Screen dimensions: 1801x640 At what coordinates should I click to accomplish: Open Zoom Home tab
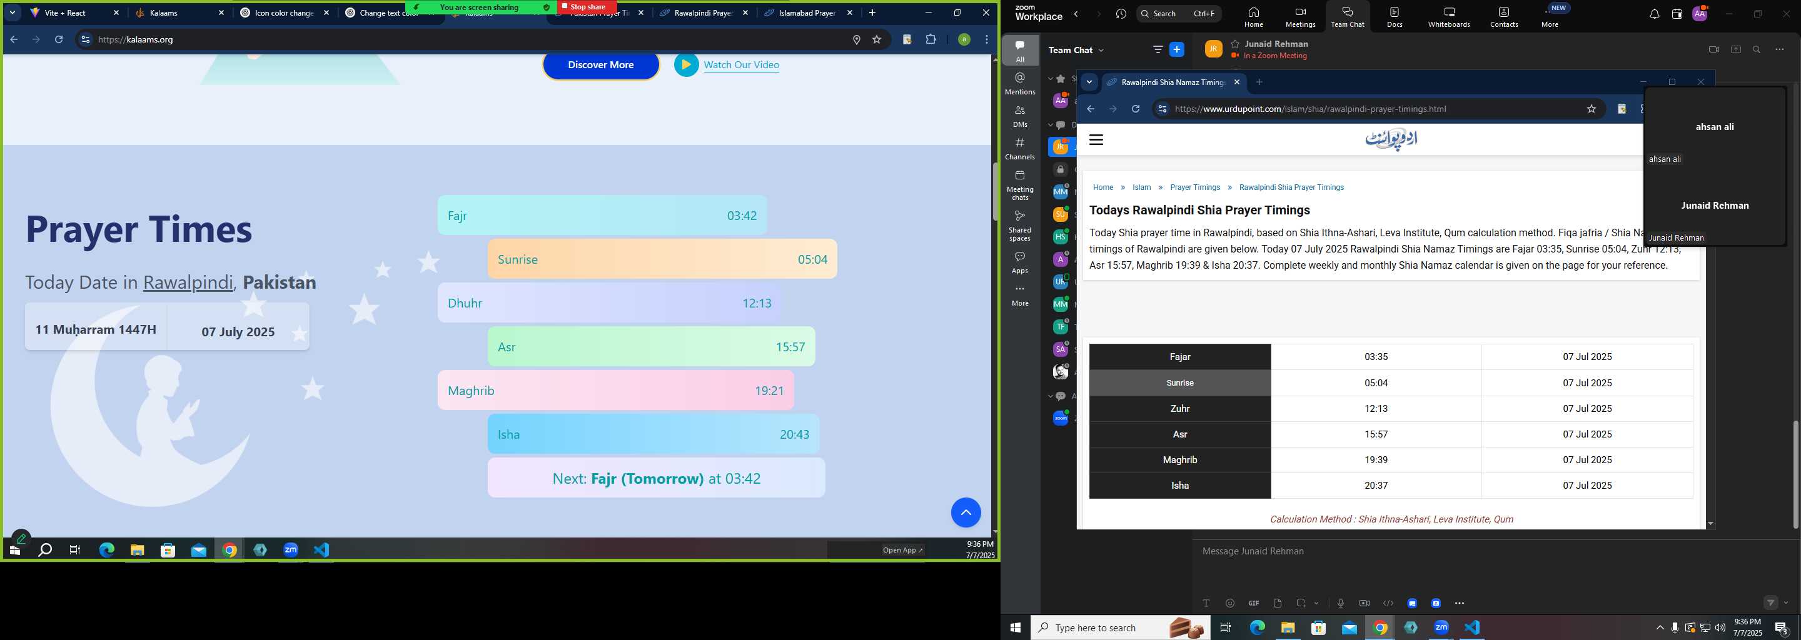click(1254, 17)
